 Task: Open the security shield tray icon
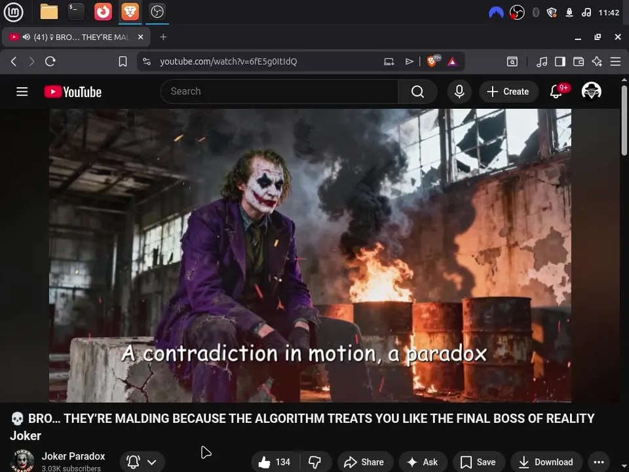coord(552,13)
